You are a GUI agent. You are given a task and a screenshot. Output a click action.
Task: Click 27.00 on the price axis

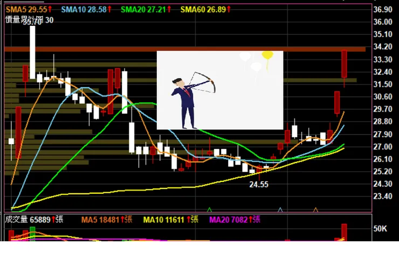pos(383,147)
